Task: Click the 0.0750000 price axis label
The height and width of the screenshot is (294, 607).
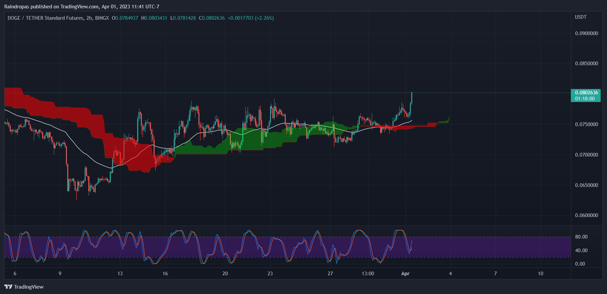Action: [x=587, y=124]
